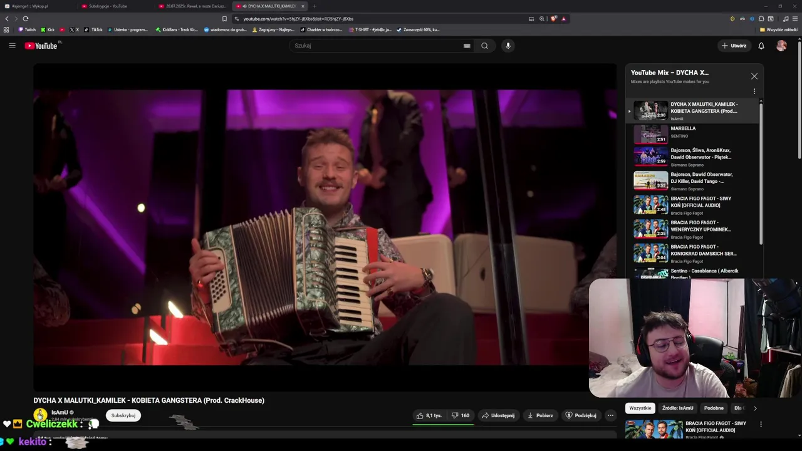Click the IsAmU channel name
This screenshot has height=451, width=802.
60,412
